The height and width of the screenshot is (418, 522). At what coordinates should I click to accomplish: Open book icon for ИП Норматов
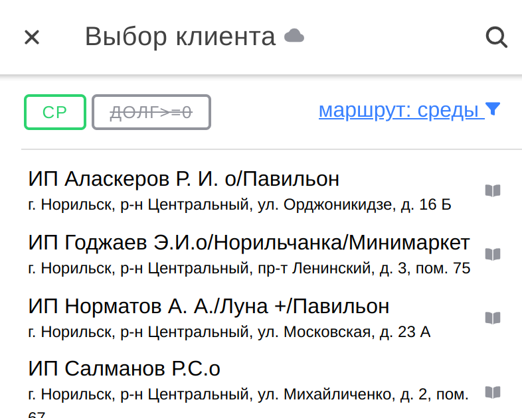click(493, 318)
